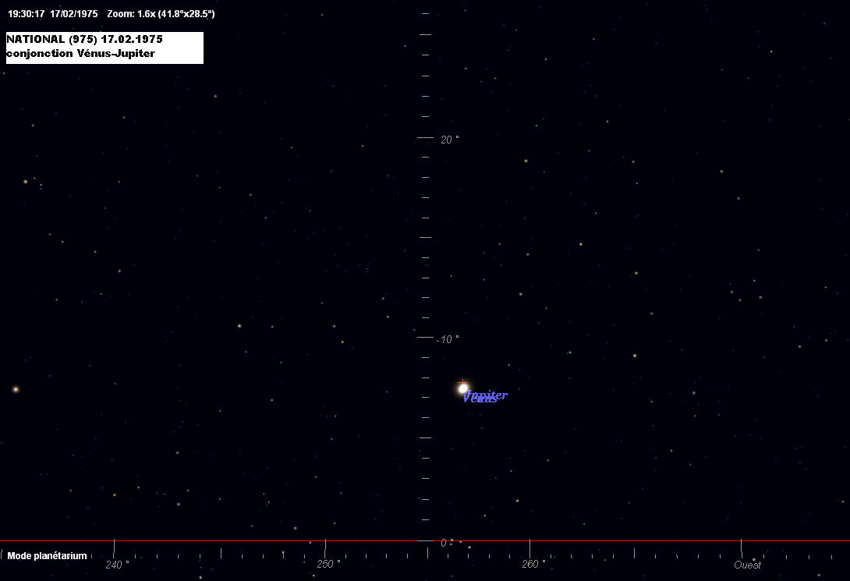Click the 20° altitude label
The width and height of the screenshot is (850, 581).
[x=450, y=140]
